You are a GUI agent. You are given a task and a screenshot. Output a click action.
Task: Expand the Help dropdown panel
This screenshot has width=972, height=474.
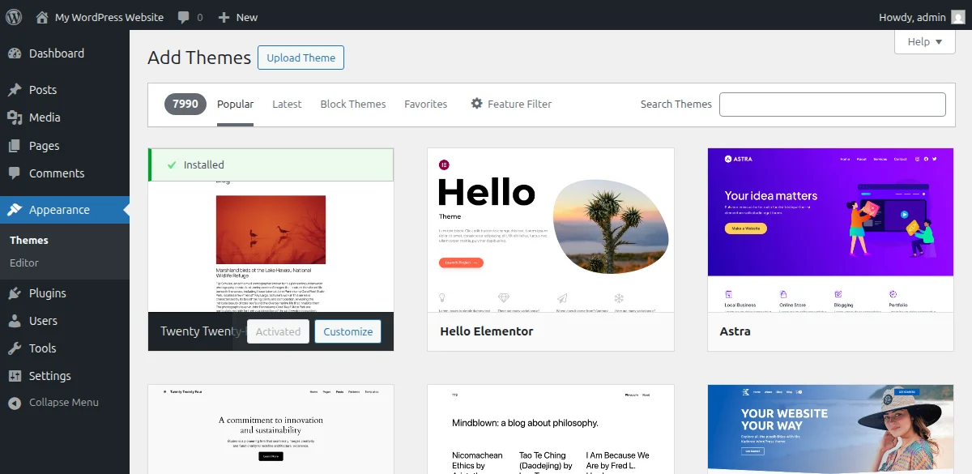tap(924, 41)
